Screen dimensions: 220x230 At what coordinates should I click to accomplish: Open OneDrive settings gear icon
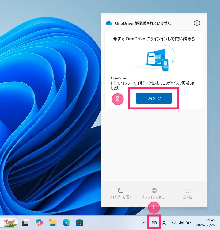197,23
